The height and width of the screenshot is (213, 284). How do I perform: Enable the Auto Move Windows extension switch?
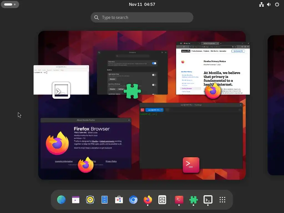pos(154,85)
